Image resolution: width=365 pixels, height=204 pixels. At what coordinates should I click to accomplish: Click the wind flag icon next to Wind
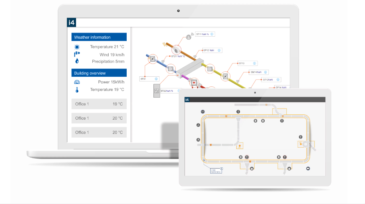tap(77, 54)
